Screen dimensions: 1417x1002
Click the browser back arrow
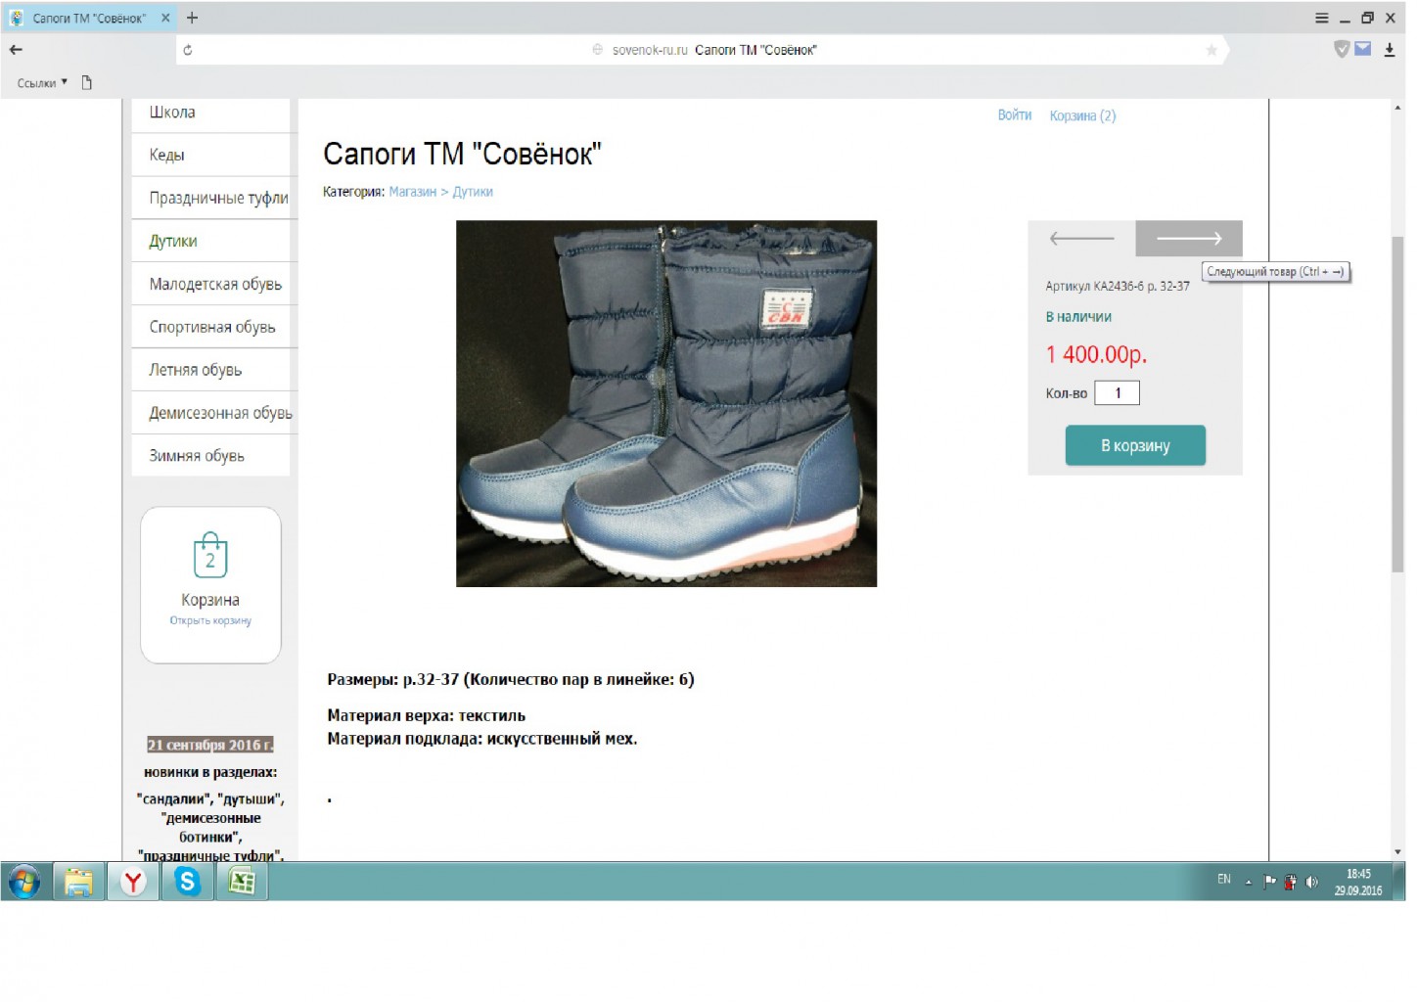(x=16, y=49)
